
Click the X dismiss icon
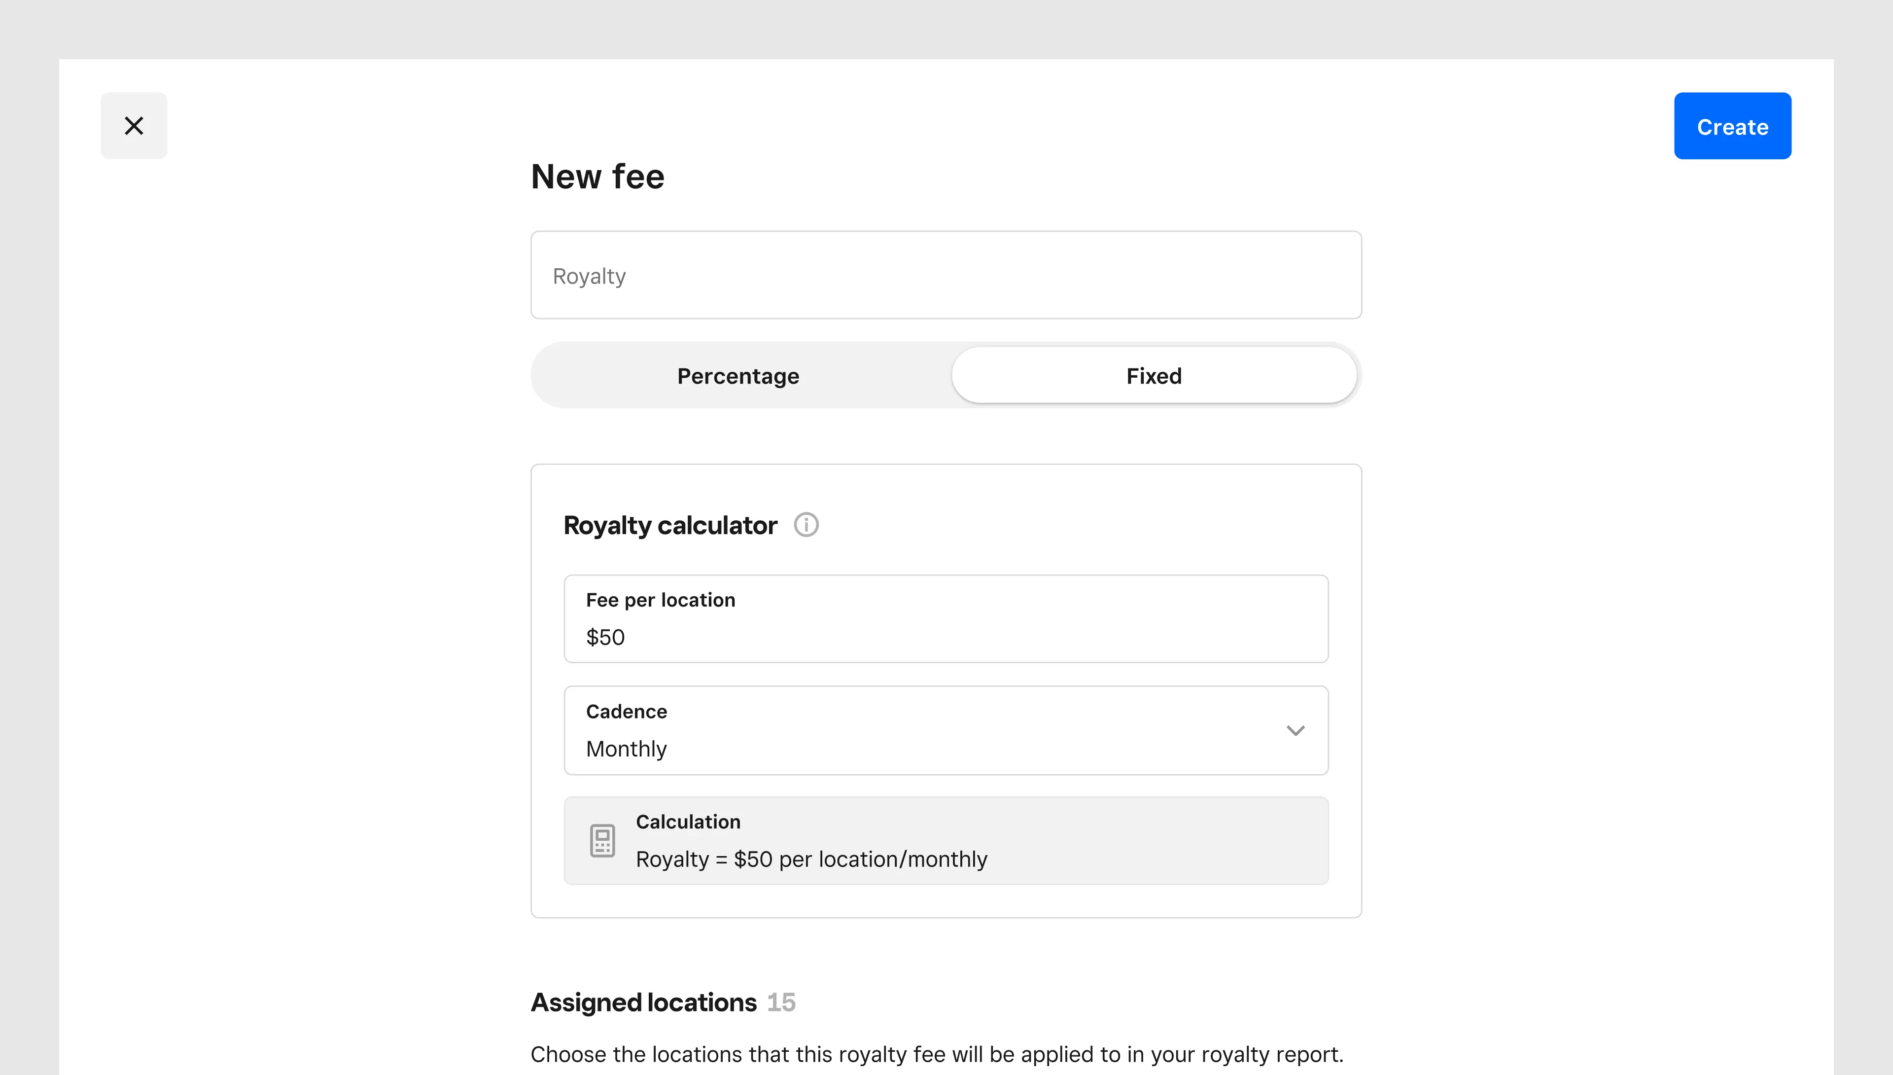tap(134, 126)
